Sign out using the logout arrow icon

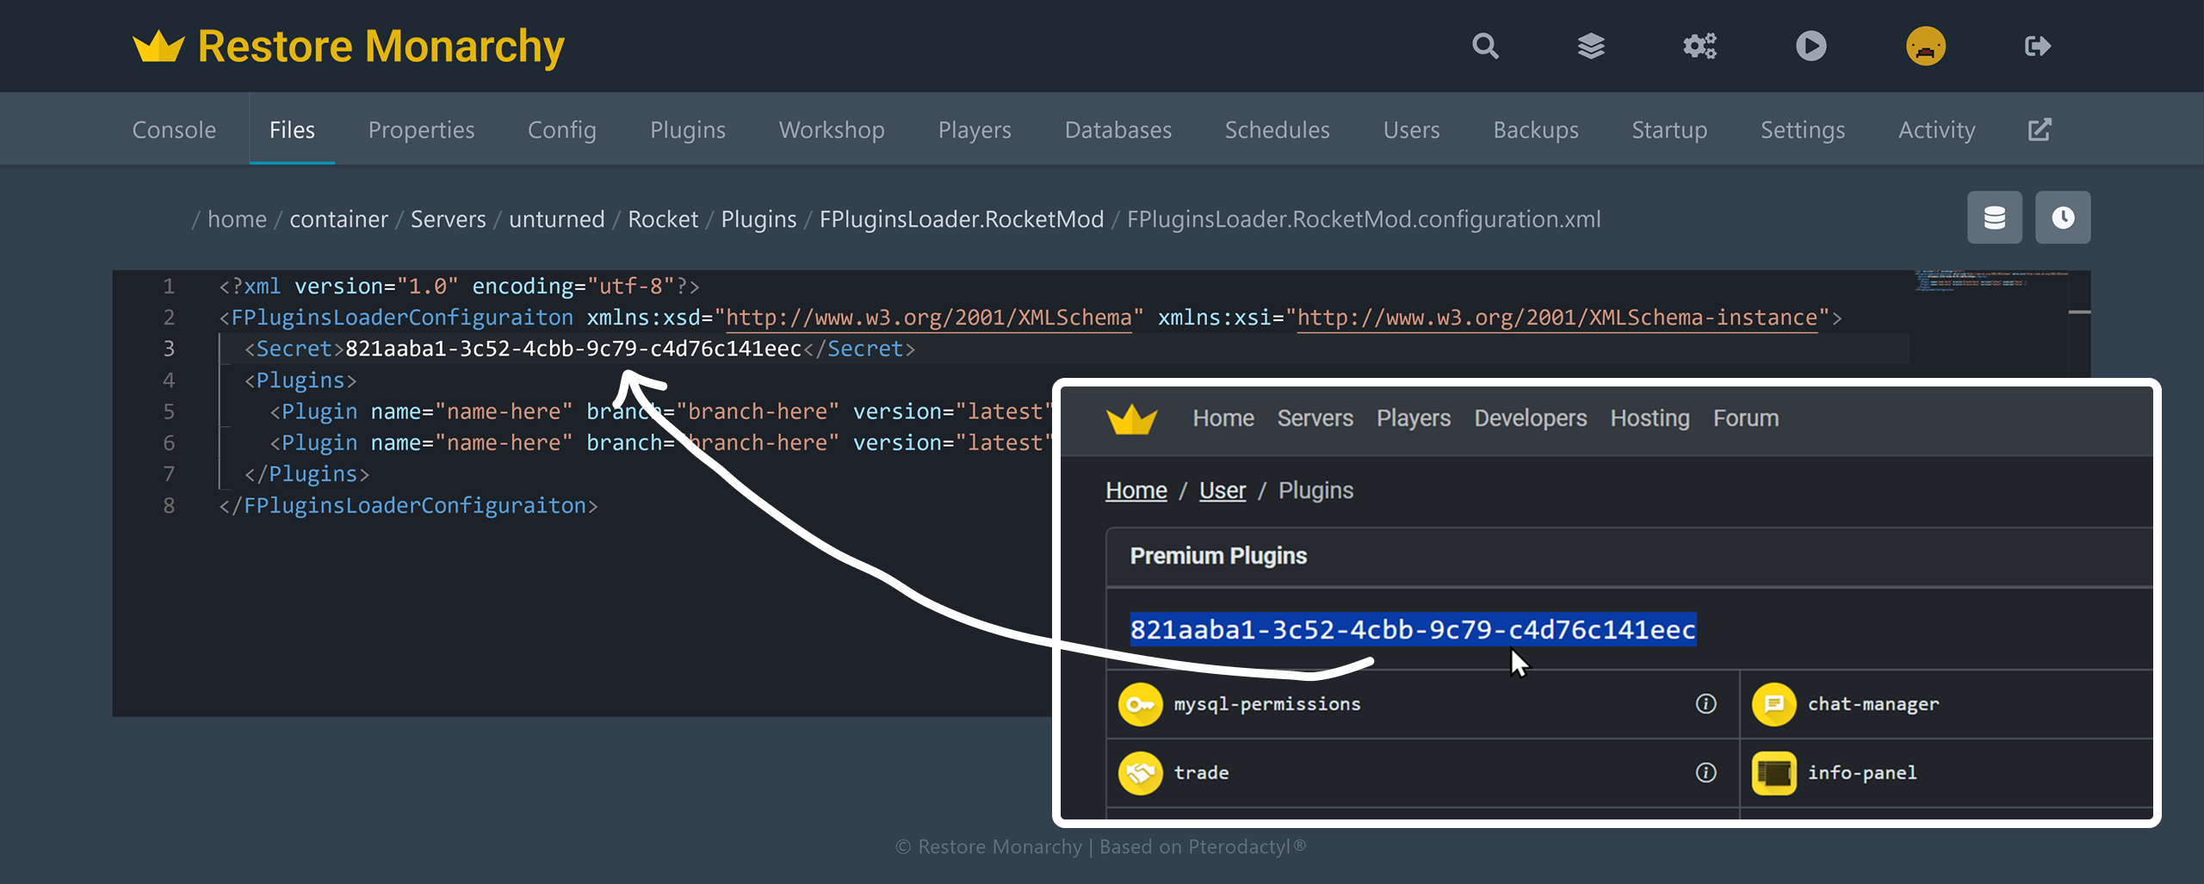pyautogui.click(x=2038, y=46)
